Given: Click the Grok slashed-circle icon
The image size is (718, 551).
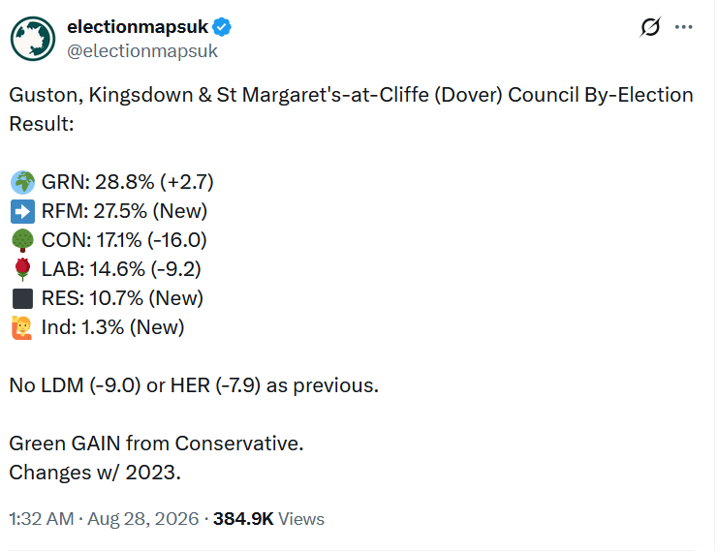Looking at the screenshot, I should pyautogui.click(x=650, y=27).
